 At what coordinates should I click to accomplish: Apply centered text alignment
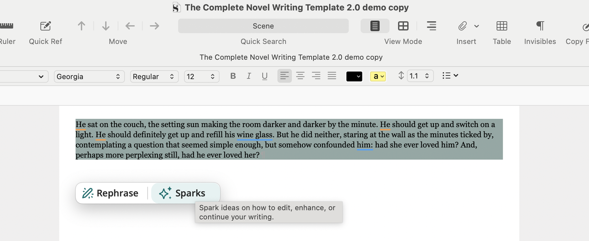pos(300,76)
